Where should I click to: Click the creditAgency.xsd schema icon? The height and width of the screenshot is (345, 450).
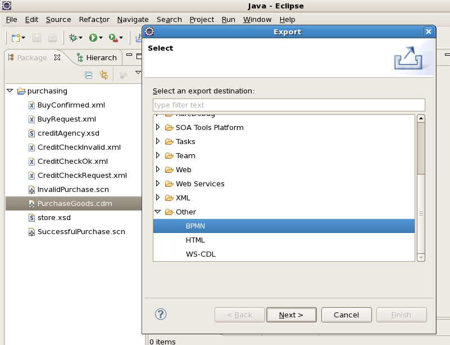(31, 133)
